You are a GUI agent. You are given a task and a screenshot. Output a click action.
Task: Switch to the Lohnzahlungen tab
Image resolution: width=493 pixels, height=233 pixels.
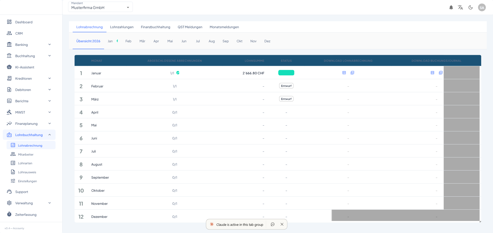click(122, 27)
